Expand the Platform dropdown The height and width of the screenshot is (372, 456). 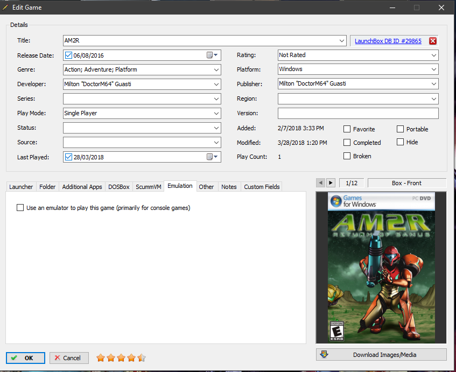(434, 69)
